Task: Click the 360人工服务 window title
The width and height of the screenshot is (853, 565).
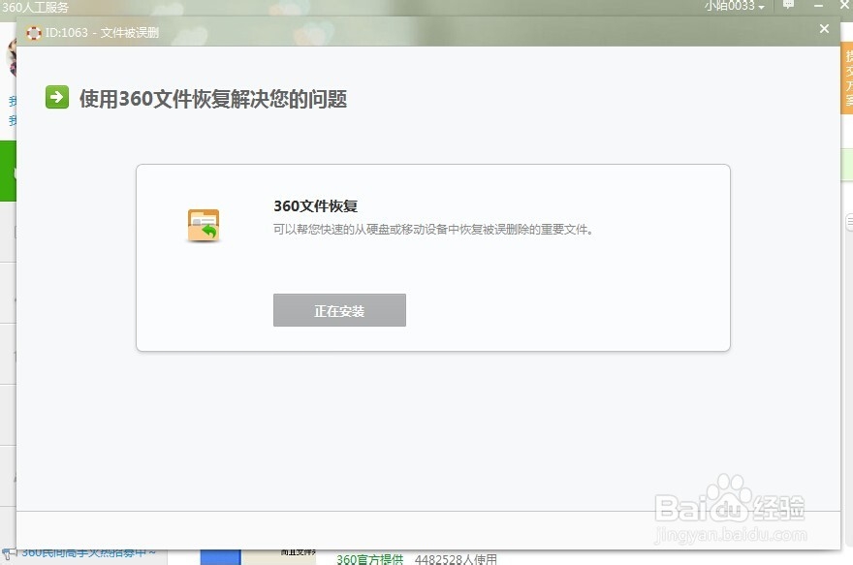Action: coord(35,7)
